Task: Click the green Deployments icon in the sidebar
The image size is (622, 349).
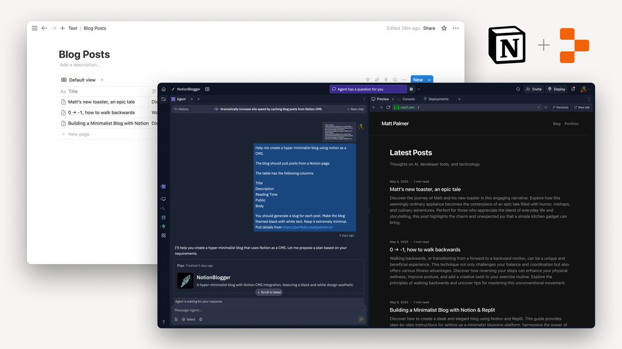Action: point(163,225)
